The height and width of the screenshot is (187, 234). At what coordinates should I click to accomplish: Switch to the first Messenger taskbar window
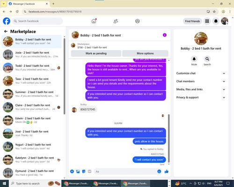tap(76, 183)
